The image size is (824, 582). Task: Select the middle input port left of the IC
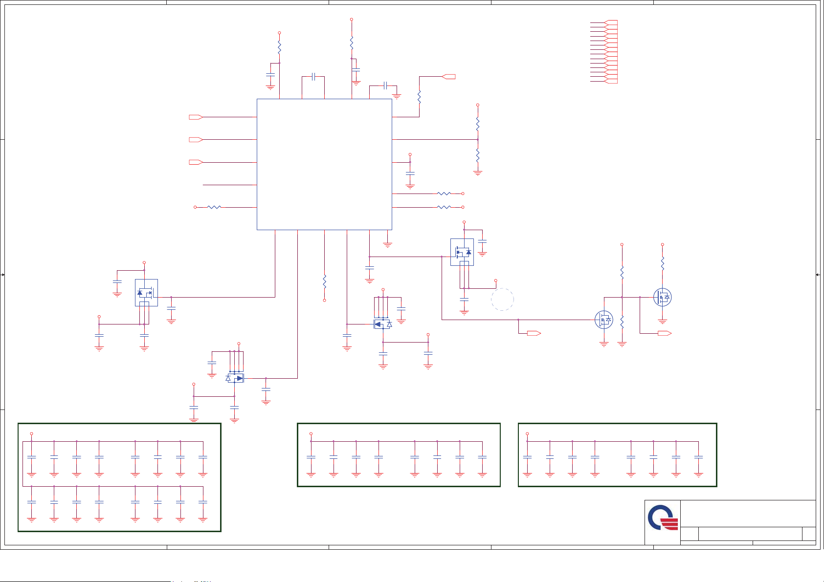click(x=196, y=140)
